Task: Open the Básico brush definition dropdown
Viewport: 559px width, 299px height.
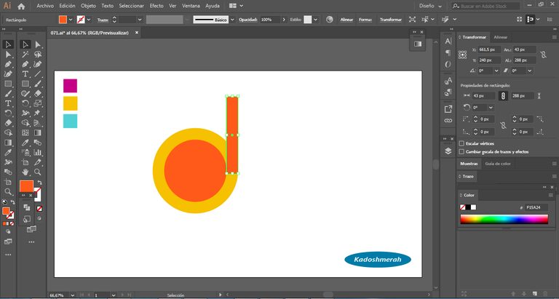Action: (x=232, y=20)
